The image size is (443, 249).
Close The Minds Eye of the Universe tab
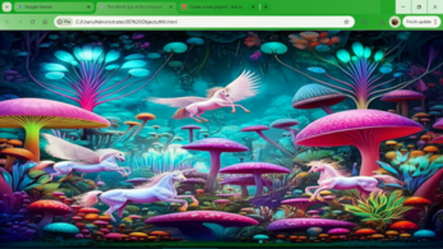[x=171, y=7]
